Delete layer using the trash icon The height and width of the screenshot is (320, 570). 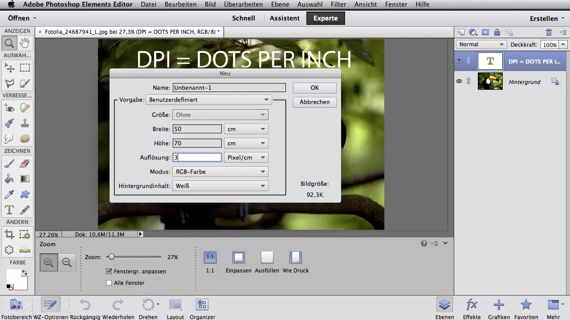coord(549,32)
